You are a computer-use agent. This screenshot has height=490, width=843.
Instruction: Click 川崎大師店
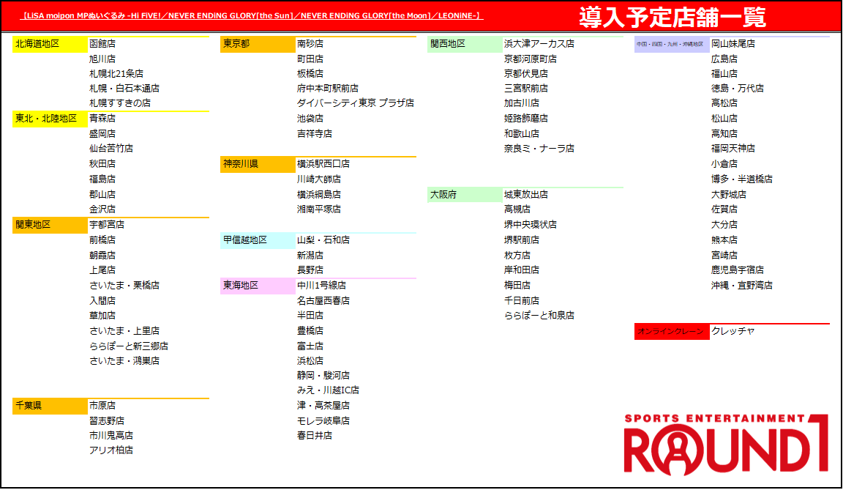pyautogui.click(x=319, y=179)
